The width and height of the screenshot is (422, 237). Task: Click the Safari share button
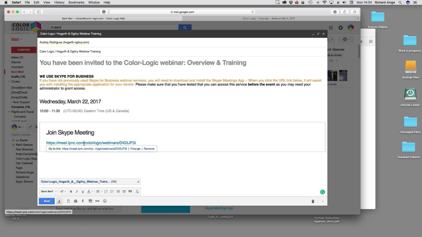(x=345, y=12)
